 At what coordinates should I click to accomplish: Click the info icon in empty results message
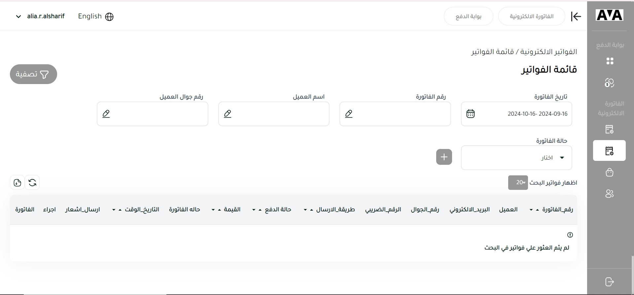(x=570, y=235)
